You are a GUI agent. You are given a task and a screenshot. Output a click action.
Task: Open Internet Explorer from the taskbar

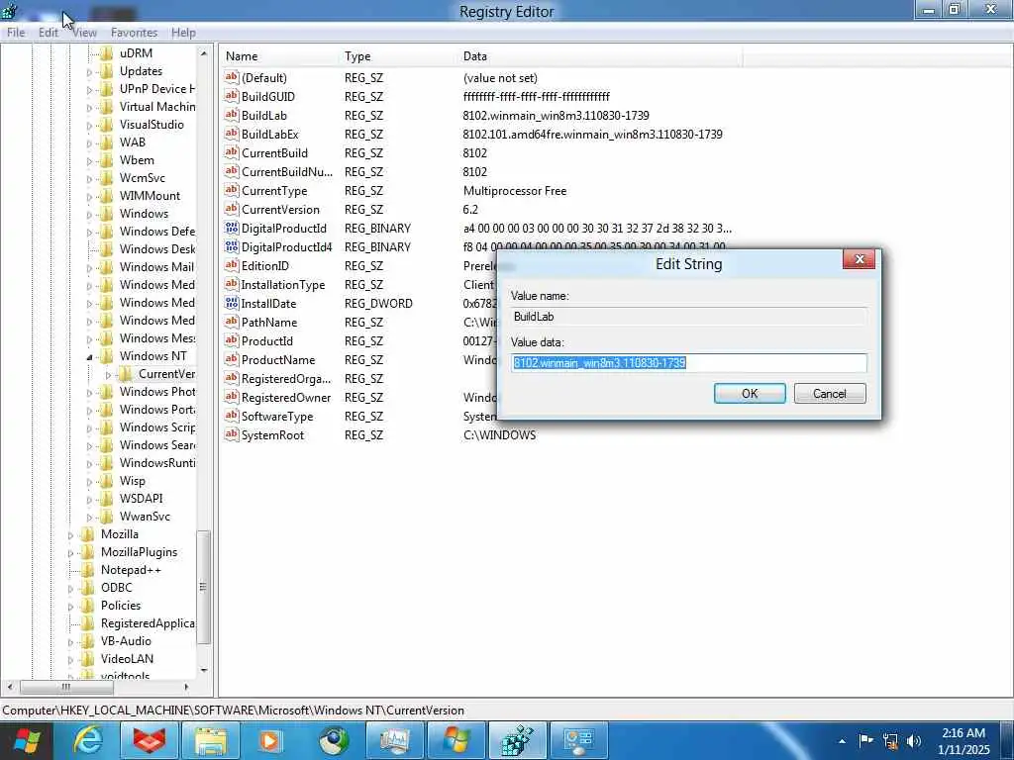point(88,740)
